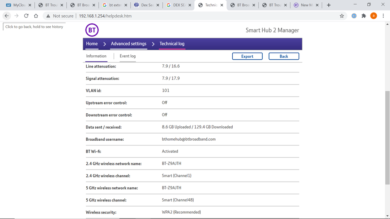Go to the browser home page icon

(36, 16)
